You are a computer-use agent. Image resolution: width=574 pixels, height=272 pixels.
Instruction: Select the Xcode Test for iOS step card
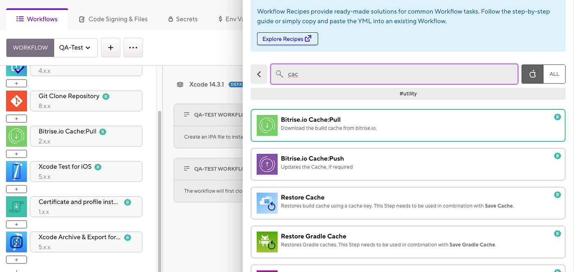[86, 171]
